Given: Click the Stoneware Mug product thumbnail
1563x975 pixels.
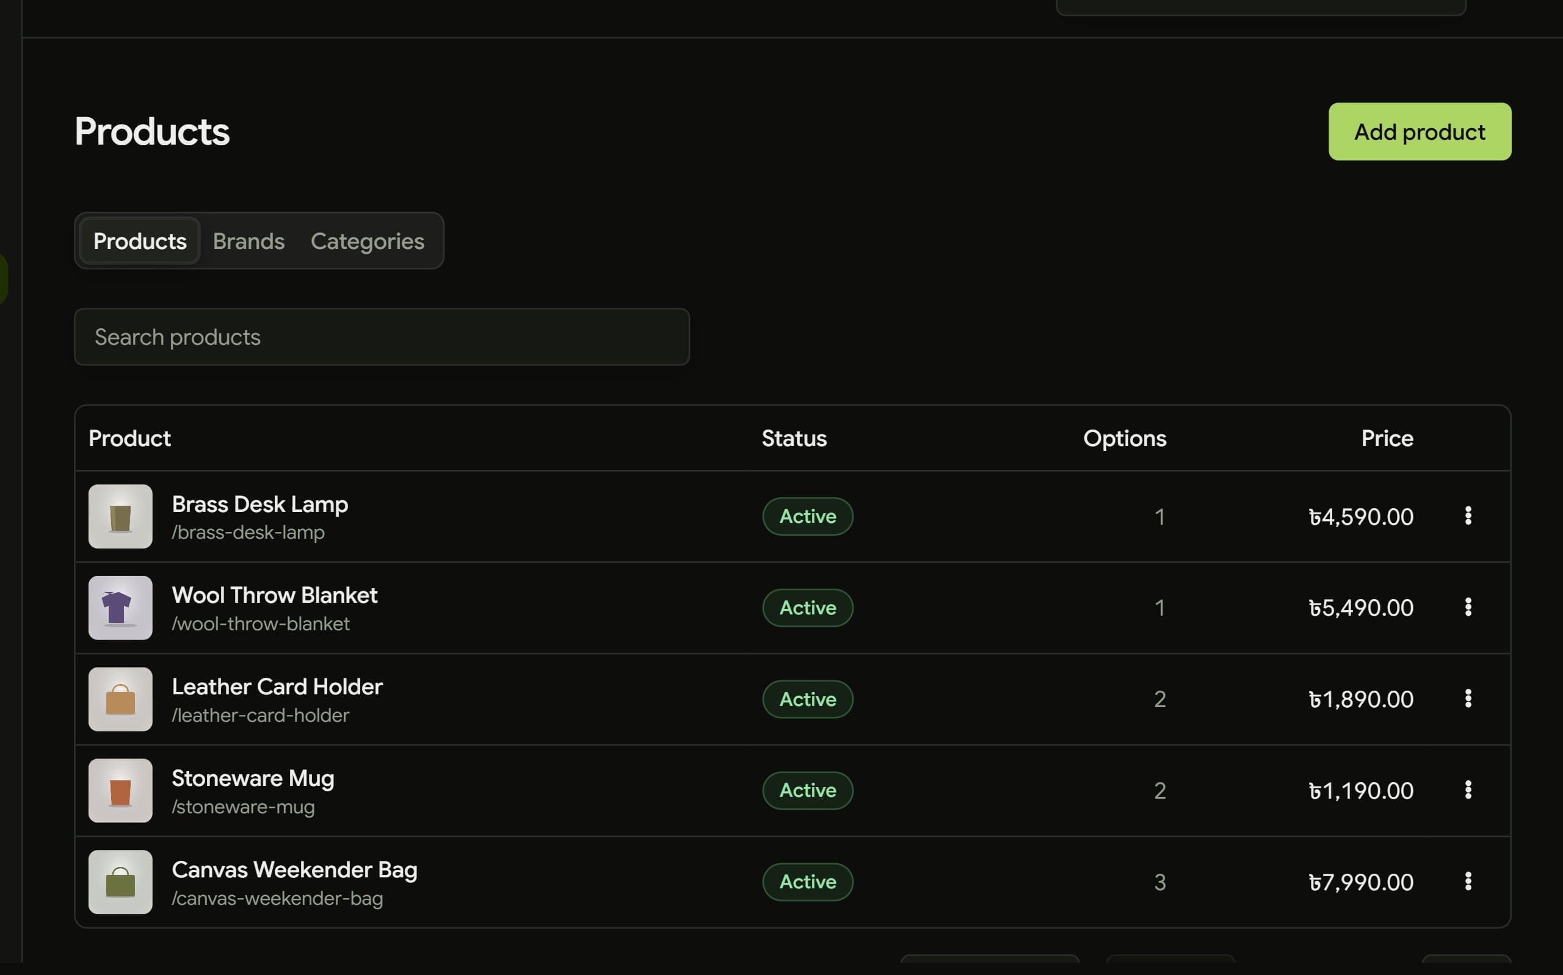Looking at the screenshot, I should 121,791.
